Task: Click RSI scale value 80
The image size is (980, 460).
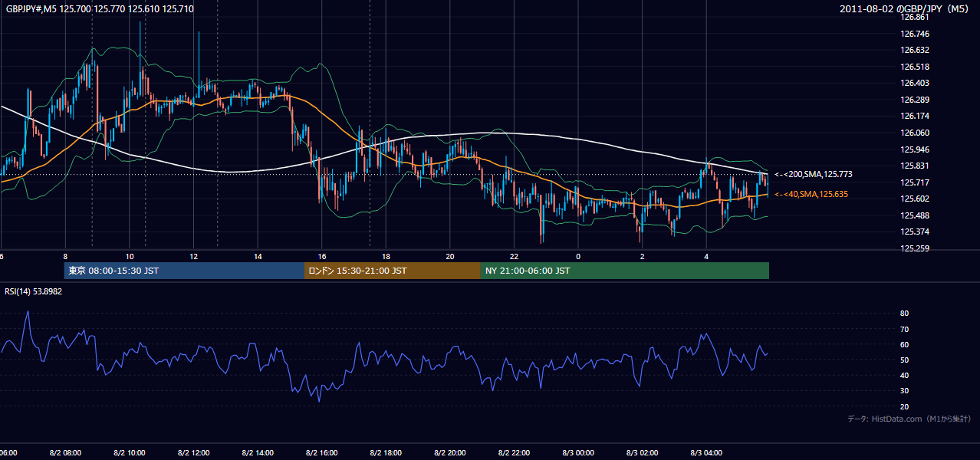Action: point(904,314)
